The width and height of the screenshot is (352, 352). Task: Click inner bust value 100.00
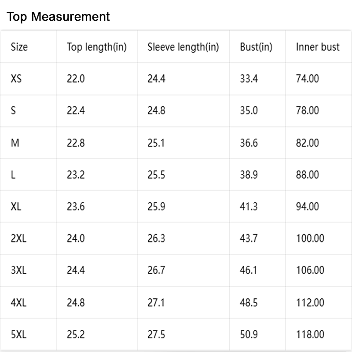310,238
